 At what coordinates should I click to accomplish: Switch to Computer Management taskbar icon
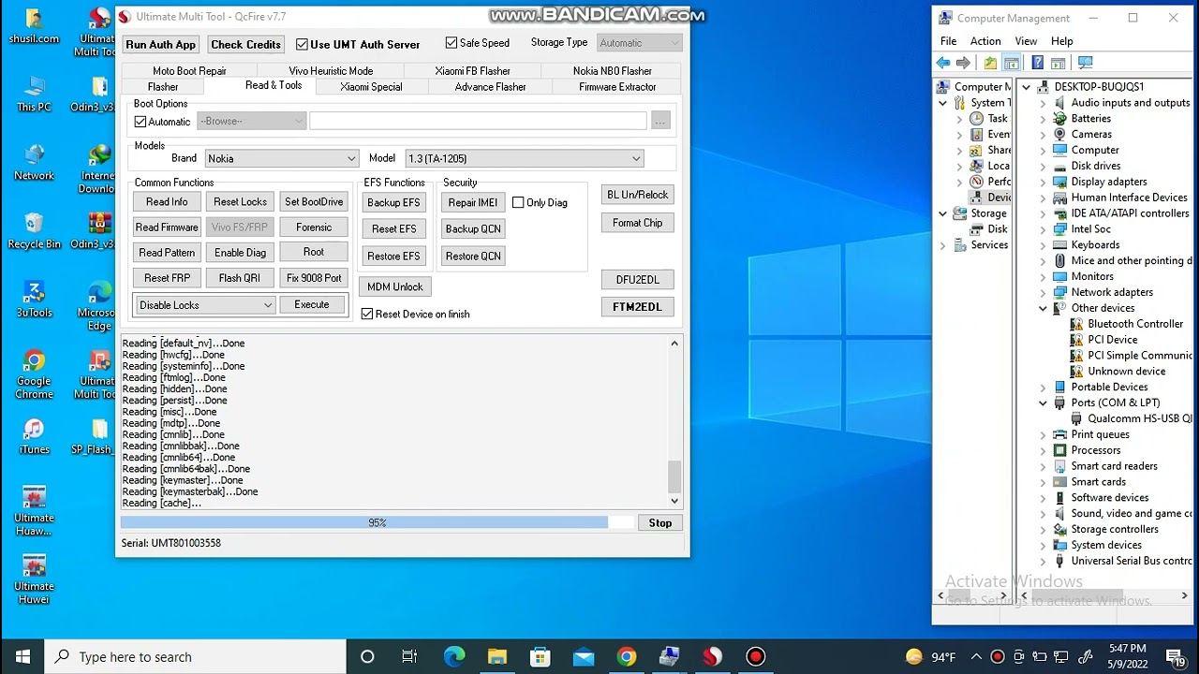[670, 657]
